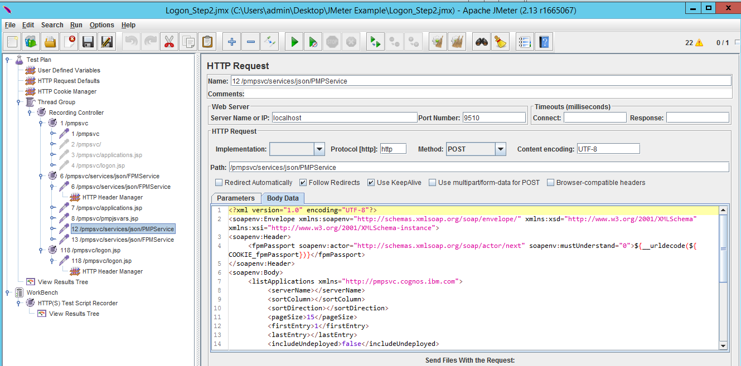Collapse the Thread Group node
Image resolution: width=741 pixels, height=366 pixels.
click(18, 102)
